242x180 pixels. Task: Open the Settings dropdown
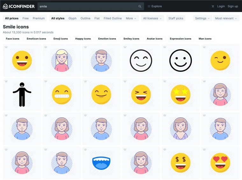pyautogui.click(x=202, y=18)
